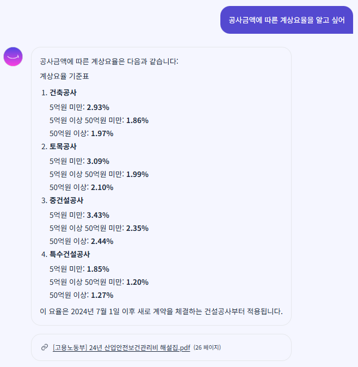Click the 2.10% rate under 토목공사

[x=102, y=187]
